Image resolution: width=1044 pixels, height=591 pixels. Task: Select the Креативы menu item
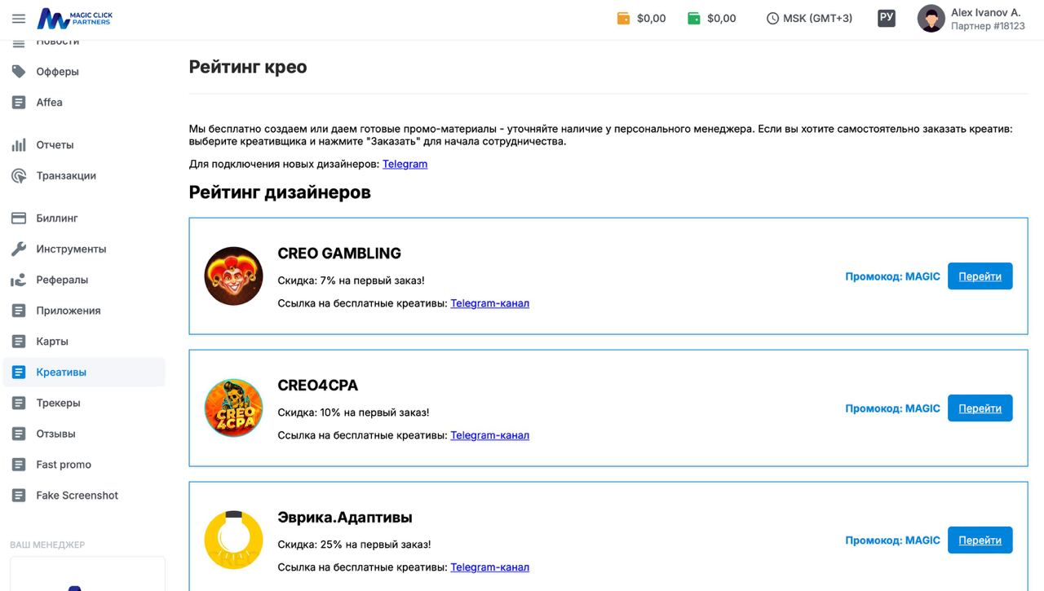click(84, 373)
